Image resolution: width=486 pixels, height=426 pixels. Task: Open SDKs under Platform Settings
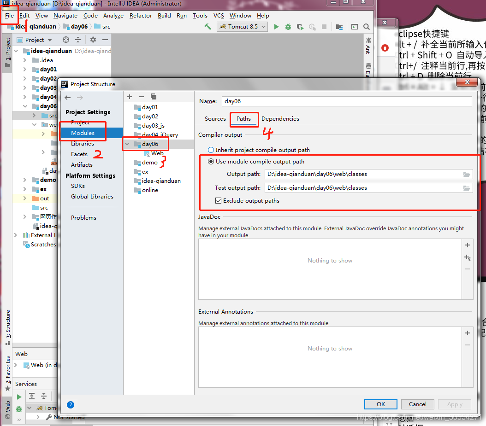click(x=78, y=186)
